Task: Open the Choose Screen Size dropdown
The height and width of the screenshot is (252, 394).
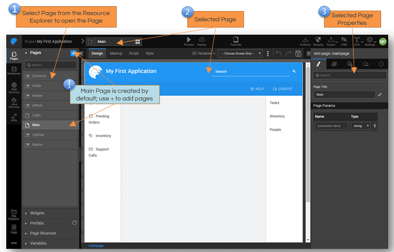Action: pos(240,54)
